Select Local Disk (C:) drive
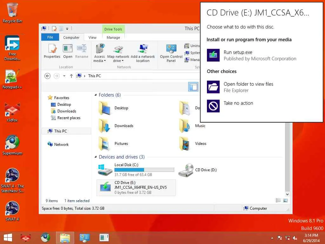 [136, 170]
